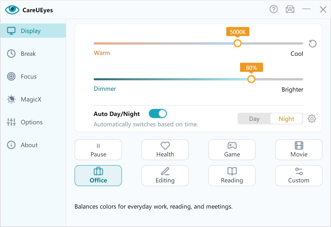Click the Auto Day/Night heading text
The height and width of the screenshot is (227, 331).
[117, 114]
